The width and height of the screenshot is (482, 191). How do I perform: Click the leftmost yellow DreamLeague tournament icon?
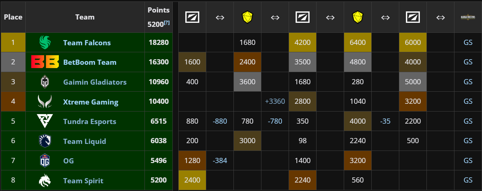tap(247, 17)
